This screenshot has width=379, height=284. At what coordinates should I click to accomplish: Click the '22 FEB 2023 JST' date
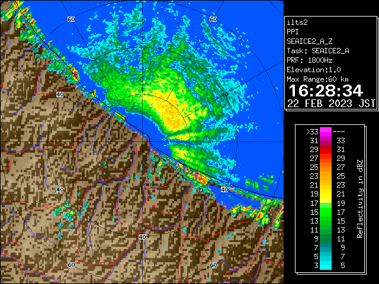(x=331, y=104)
